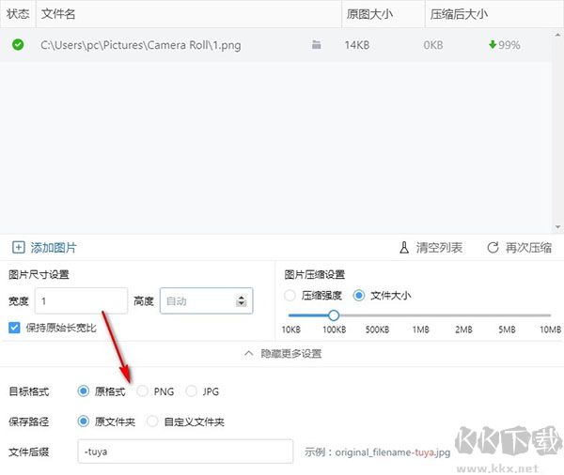Click the plus icon for 添加图片

pos(19,248)
